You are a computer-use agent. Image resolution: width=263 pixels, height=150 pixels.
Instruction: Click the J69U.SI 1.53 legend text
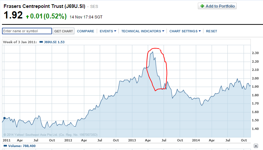54,42
